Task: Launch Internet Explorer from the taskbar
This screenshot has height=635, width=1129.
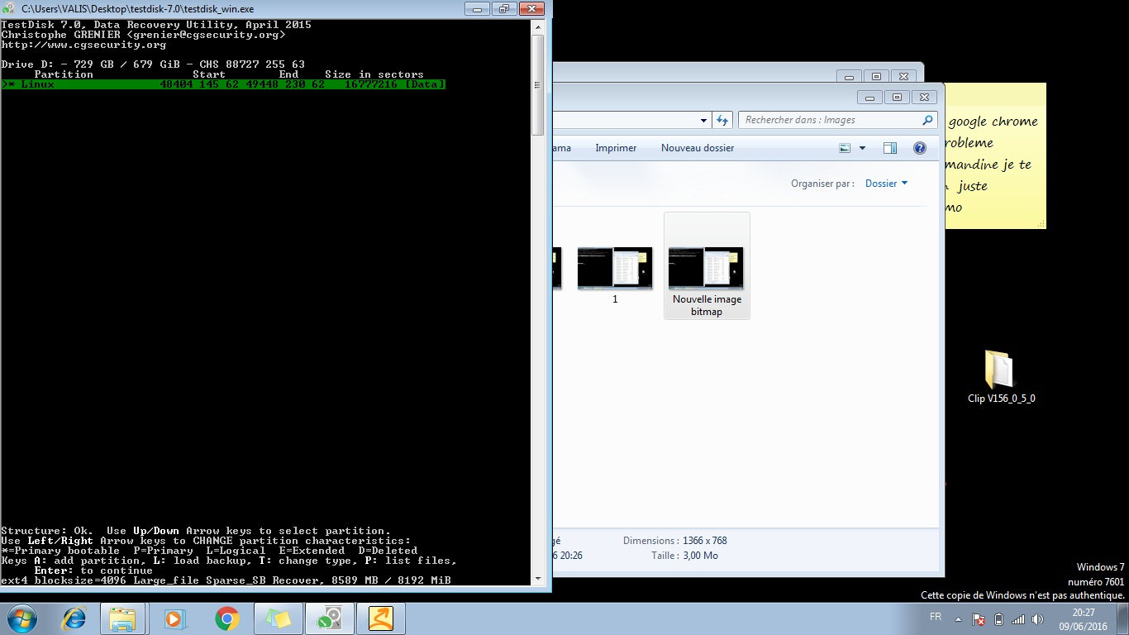Action: [74, 618]
